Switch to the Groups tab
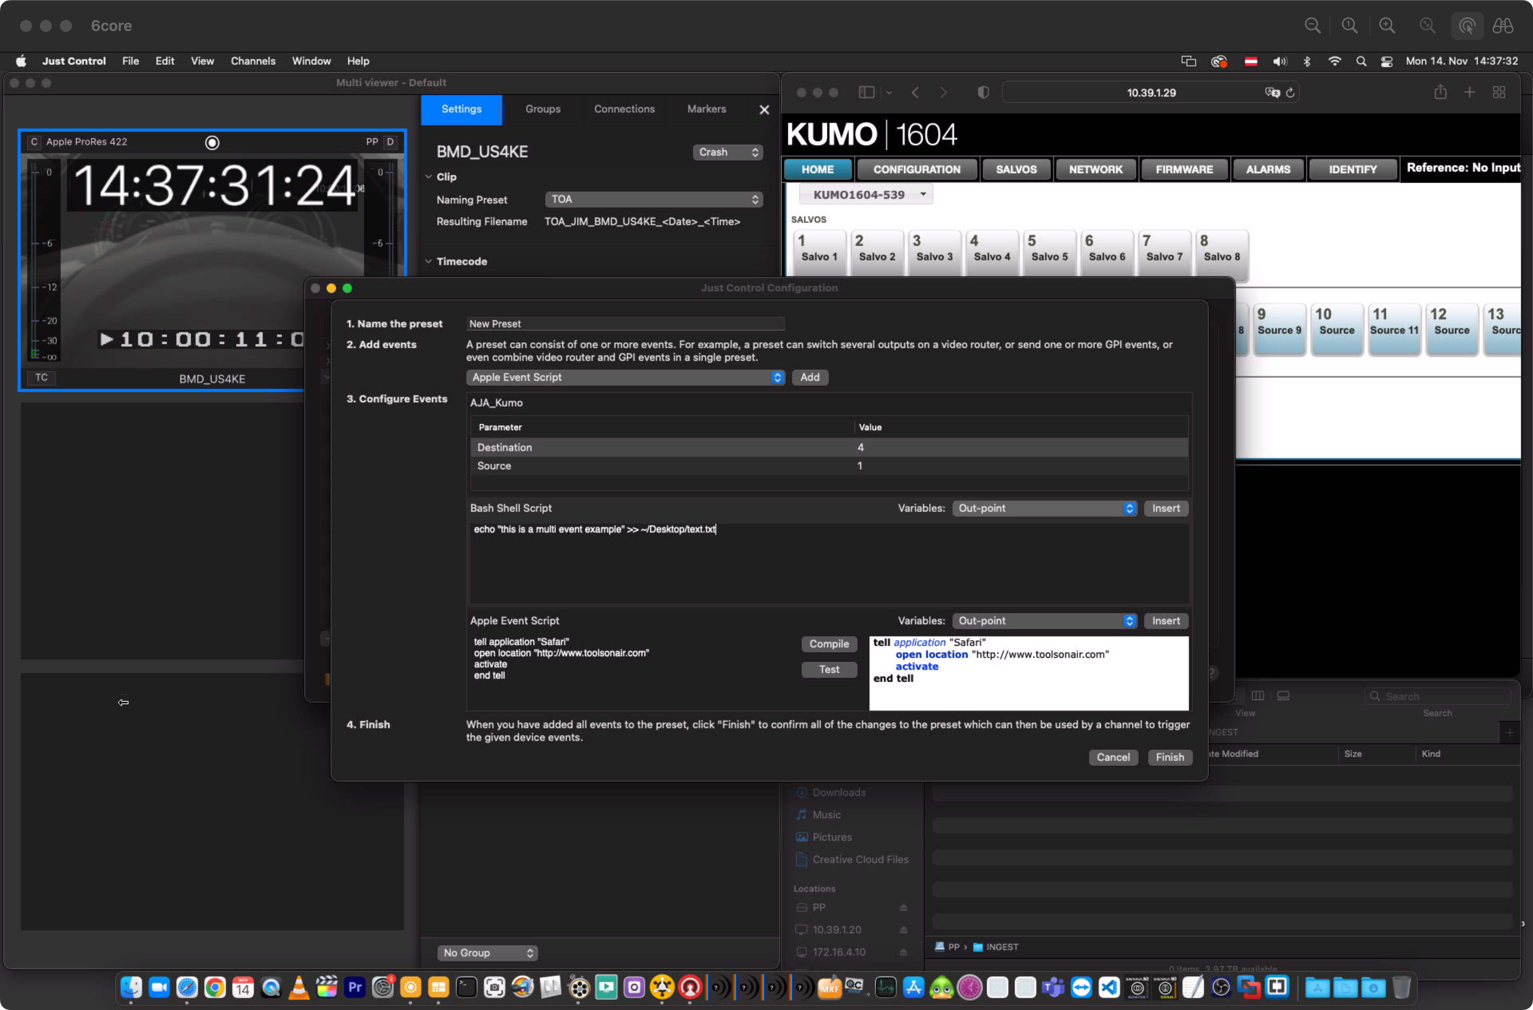This screenshot has width=1533, height=1010. pos(542,109)
